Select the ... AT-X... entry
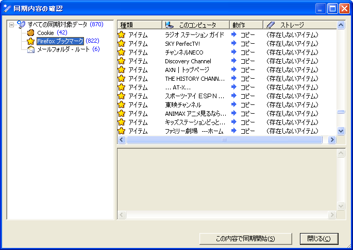Screen dimensions: 353x250 pos(178,87)
